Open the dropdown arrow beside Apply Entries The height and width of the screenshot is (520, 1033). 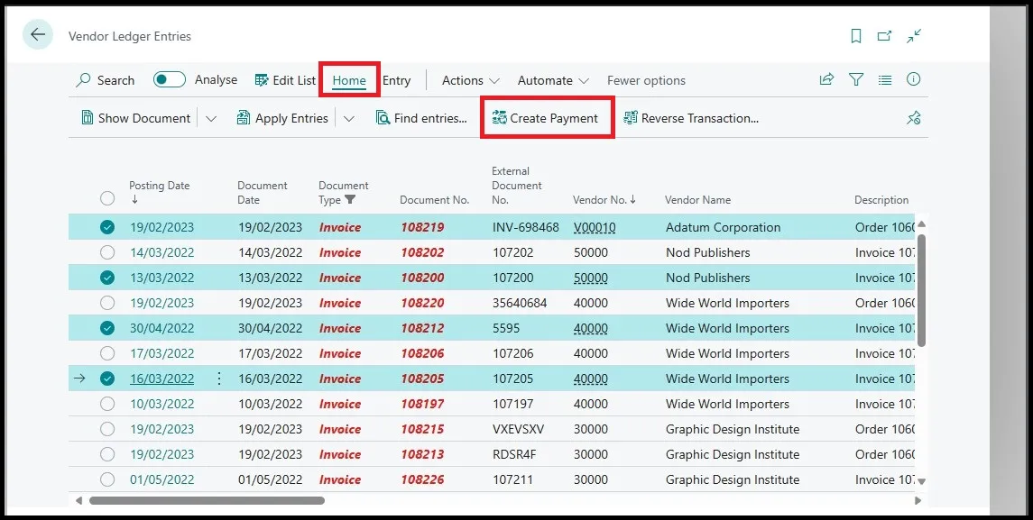tap(349, 118)
